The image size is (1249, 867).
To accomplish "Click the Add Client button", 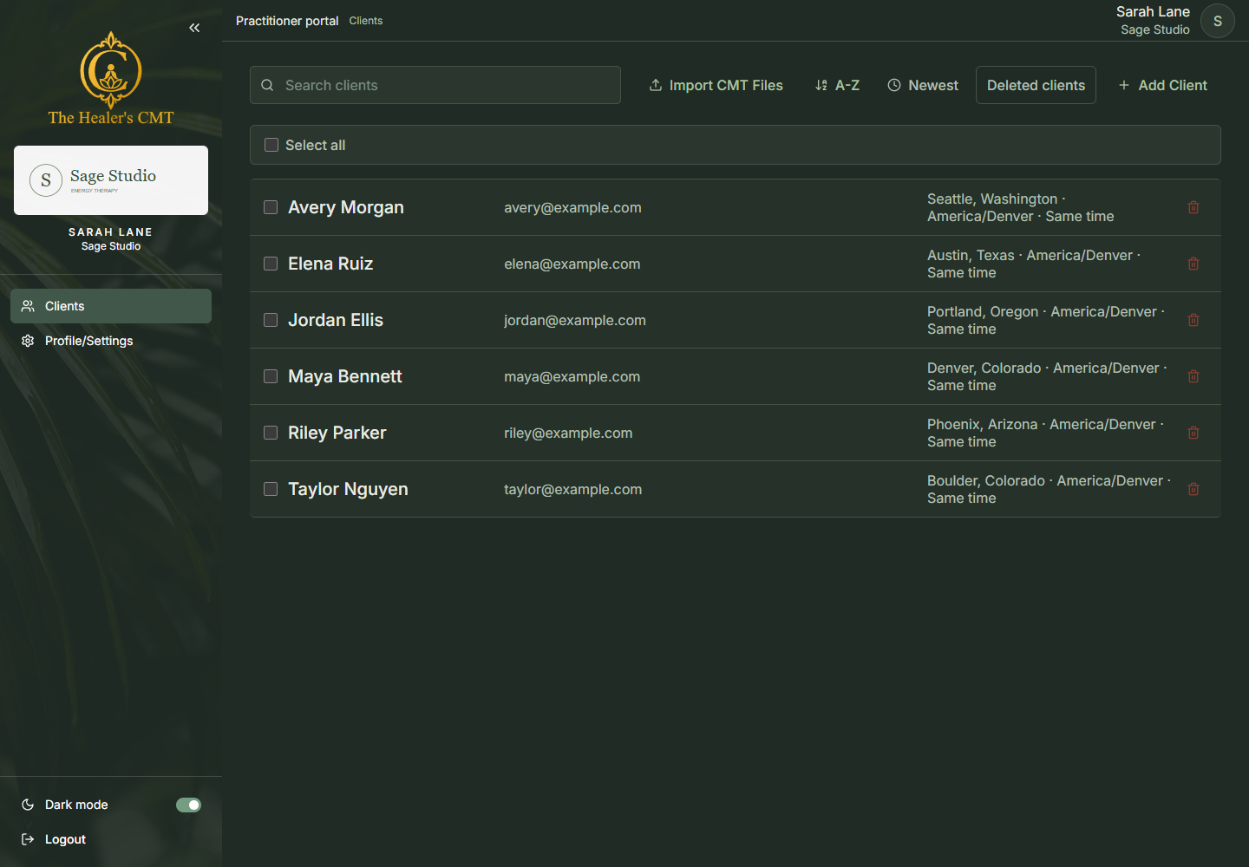I will click(1162, 85).
